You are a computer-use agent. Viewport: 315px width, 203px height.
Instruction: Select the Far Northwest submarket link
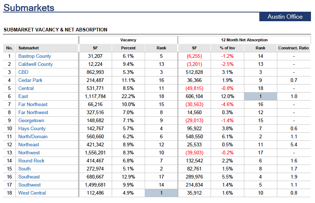pyautogui.click(x=33, y=112)
